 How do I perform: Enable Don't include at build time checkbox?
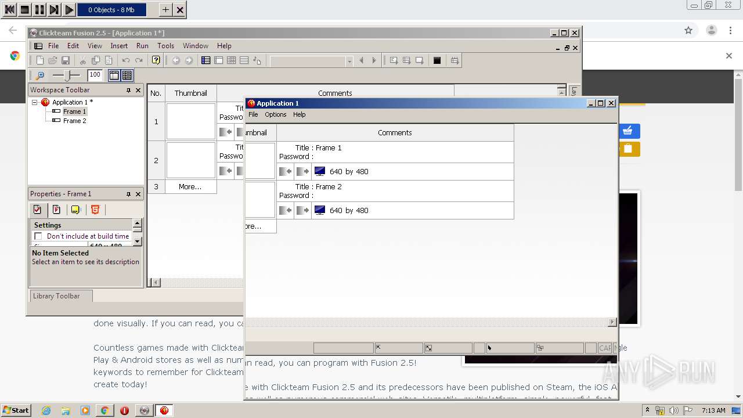pos(38,236)
